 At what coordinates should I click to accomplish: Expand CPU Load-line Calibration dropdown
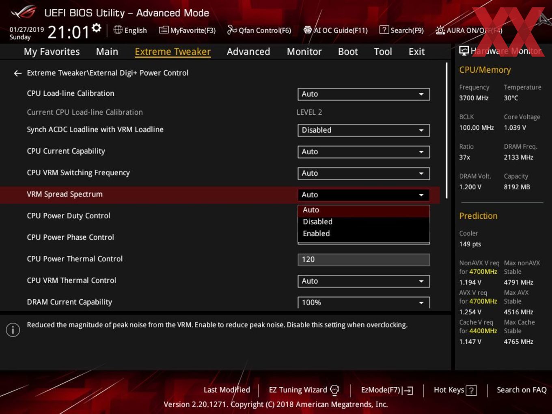[x=364, y=94]
